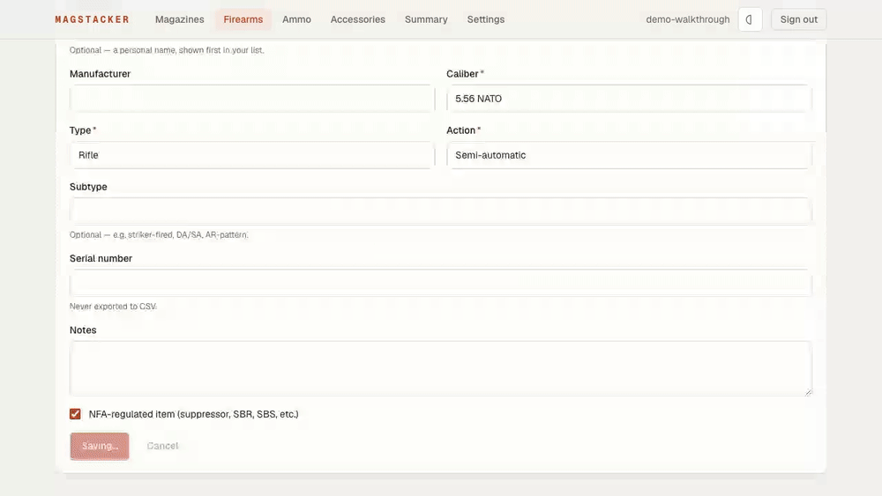Focus the Manufacturer input field
Screen dimensions: 882x496
pos(252,99)
